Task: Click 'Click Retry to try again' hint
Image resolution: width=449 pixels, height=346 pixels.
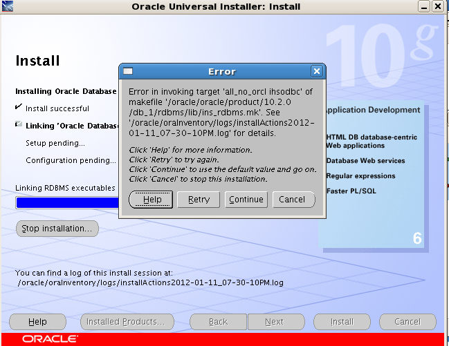Action: 174,160
